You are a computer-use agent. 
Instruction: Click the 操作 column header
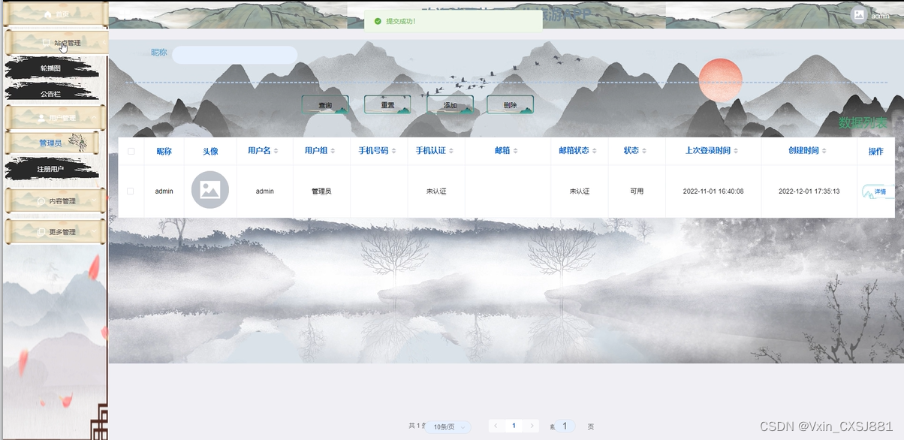click(x=875, y=151)
